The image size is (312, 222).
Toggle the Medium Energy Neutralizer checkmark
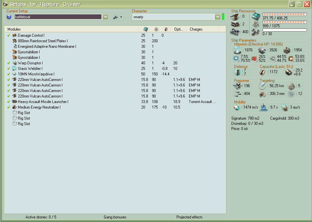point(8,107)
